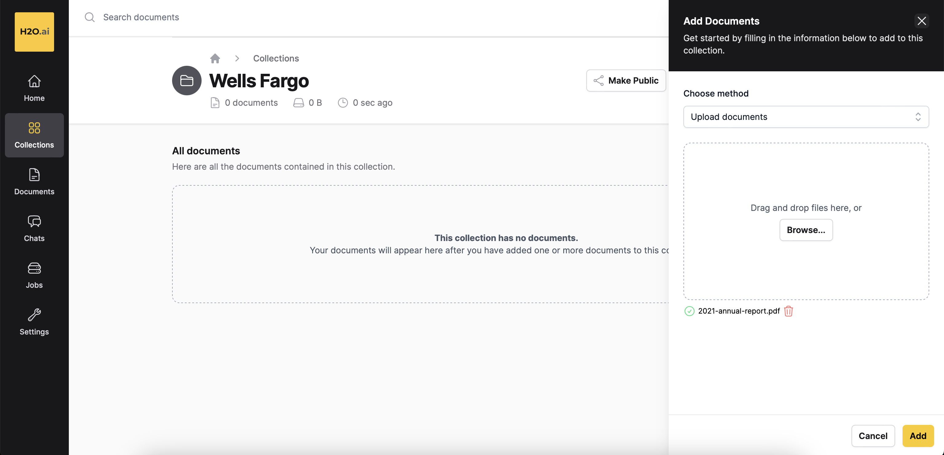Click the 0 sec ago timestamp

[372, 103]
